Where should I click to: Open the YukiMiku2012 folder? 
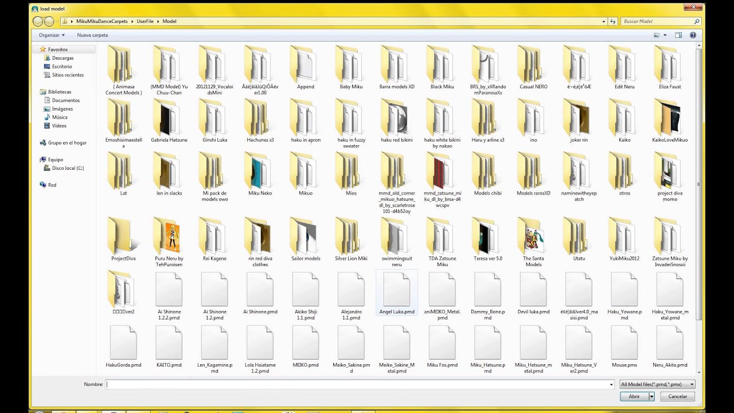coord(624,239)
